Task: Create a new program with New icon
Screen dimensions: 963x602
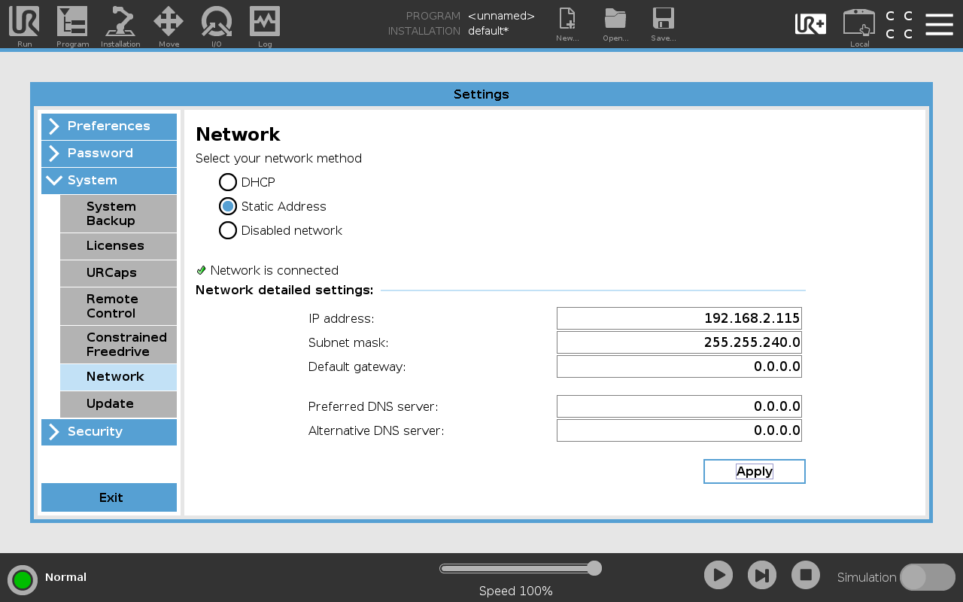Action: tap(567, 19)
